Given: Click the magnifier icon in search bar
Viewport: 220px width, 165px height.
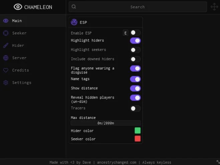Looking at the screenshot, I should [74, 7].
